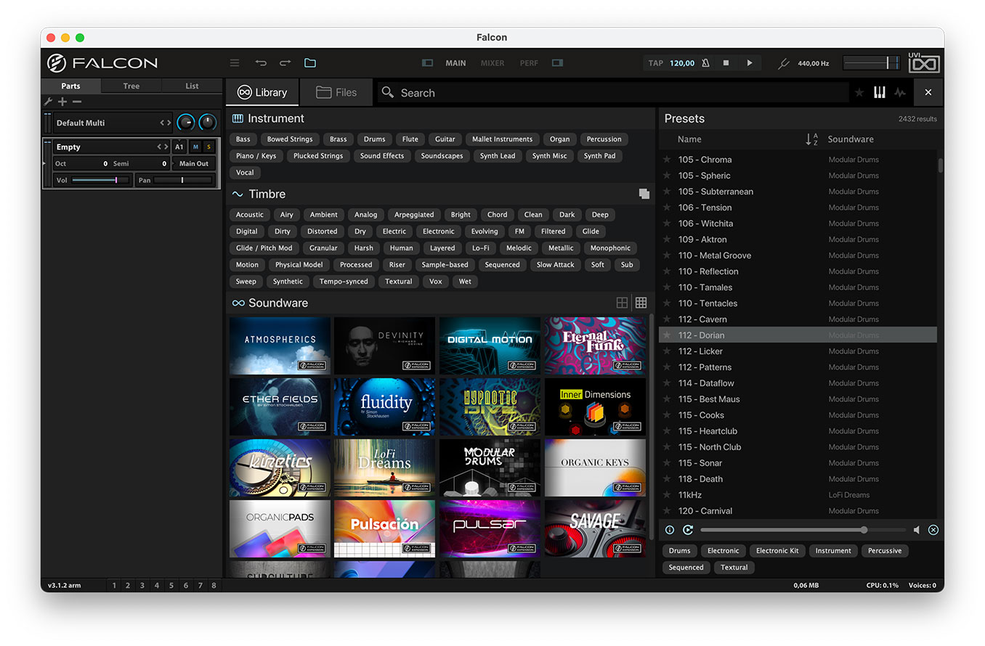Open the Main Out output selector
The image size is (985, 646).
194,164
